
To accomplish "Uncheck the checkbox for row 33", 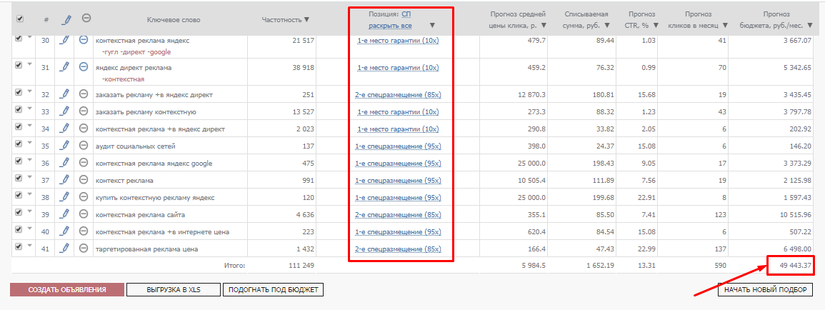I will pos(19,111).
